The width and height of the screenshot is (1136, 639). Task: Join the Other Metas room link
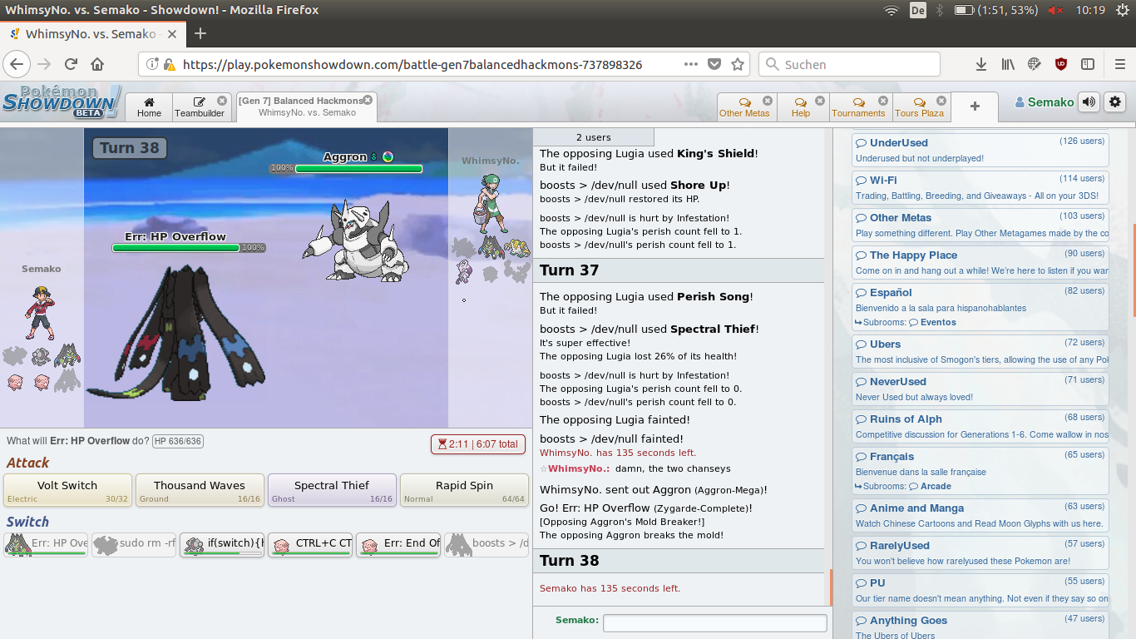(980, 225)
